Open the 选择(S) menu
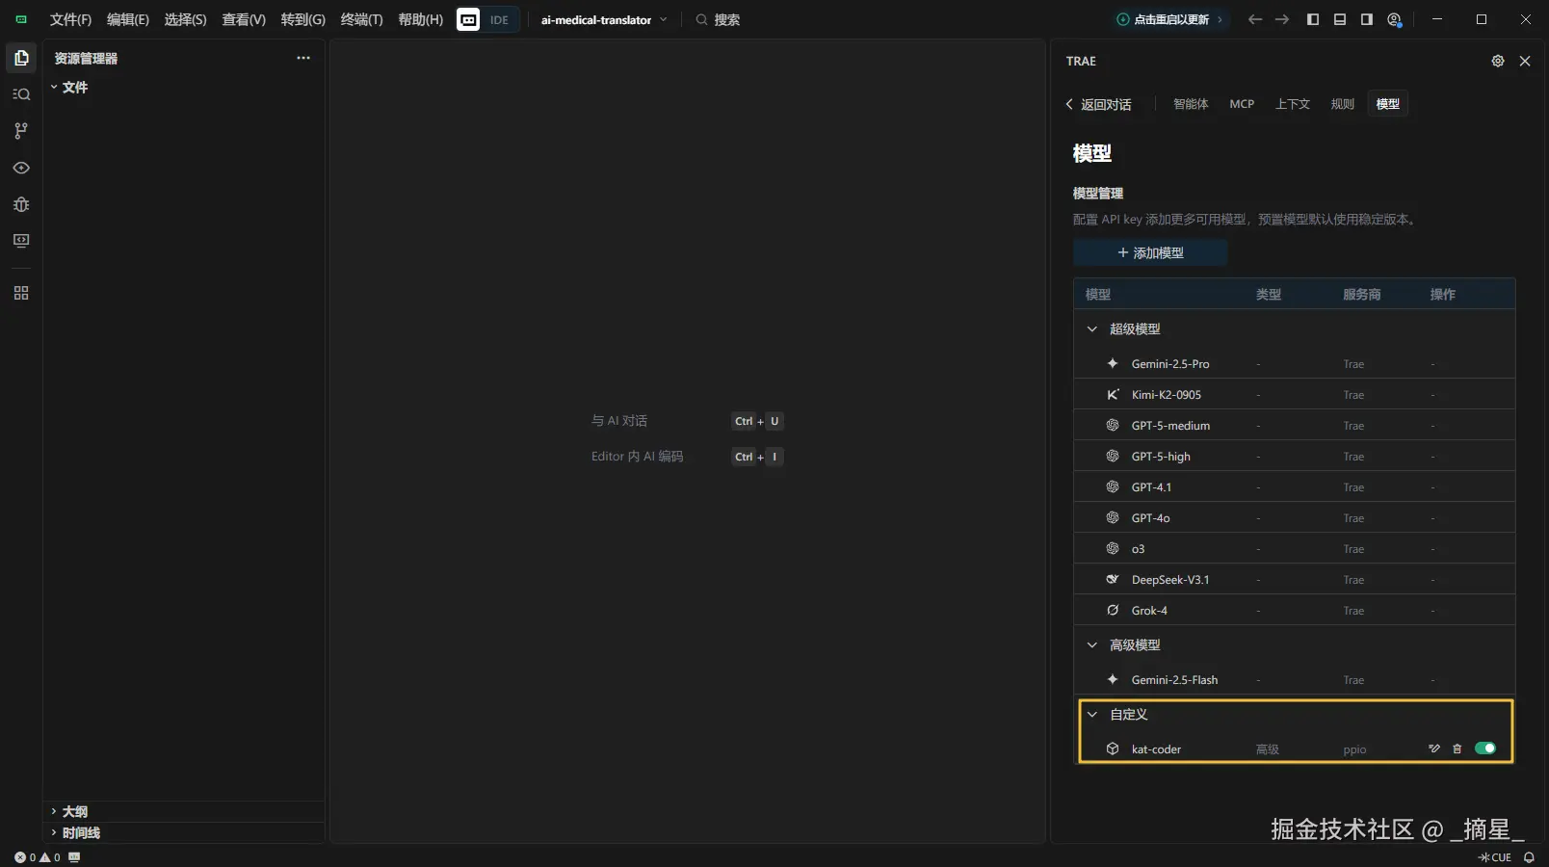The image size is (1549, 867). pyautogui.click(x=185, y=19)
